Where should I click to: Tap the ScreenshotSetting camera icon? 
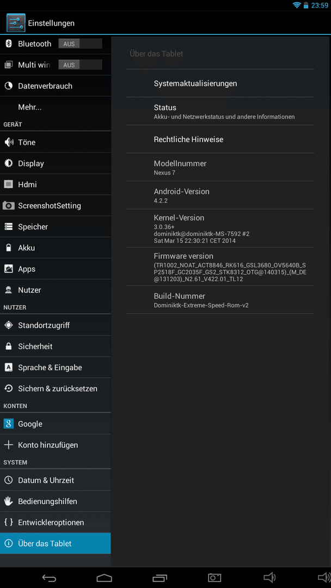(x=8, y=205)
